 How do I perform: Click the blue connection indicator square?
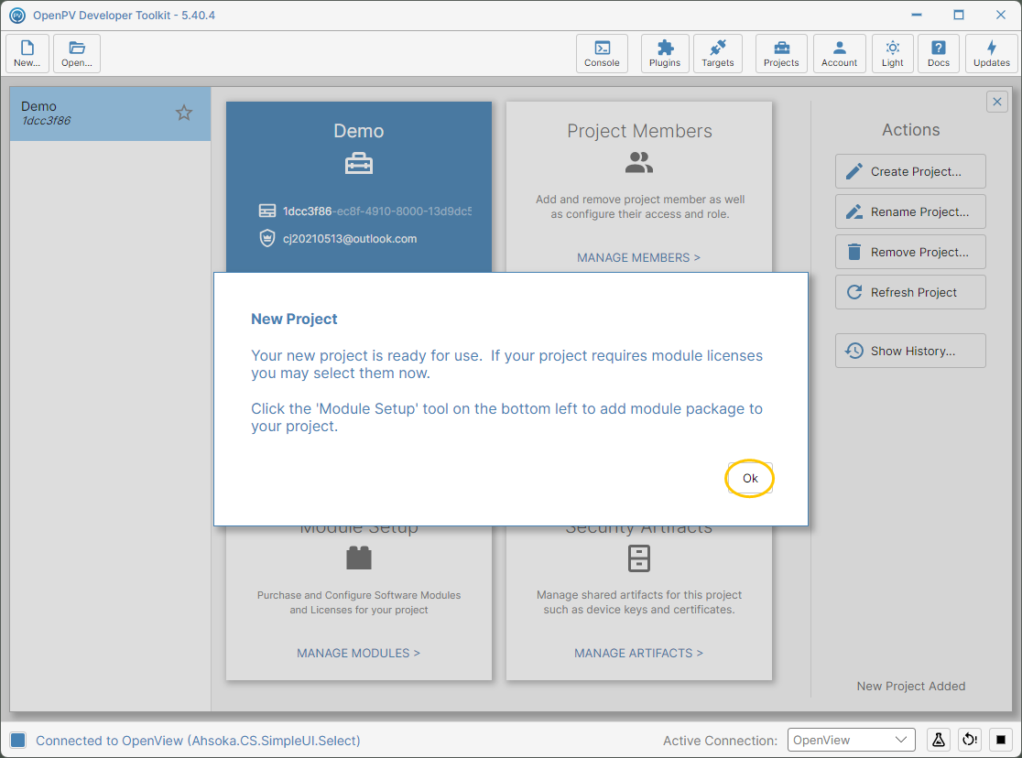pyautogui.click(x=18, y=740)
